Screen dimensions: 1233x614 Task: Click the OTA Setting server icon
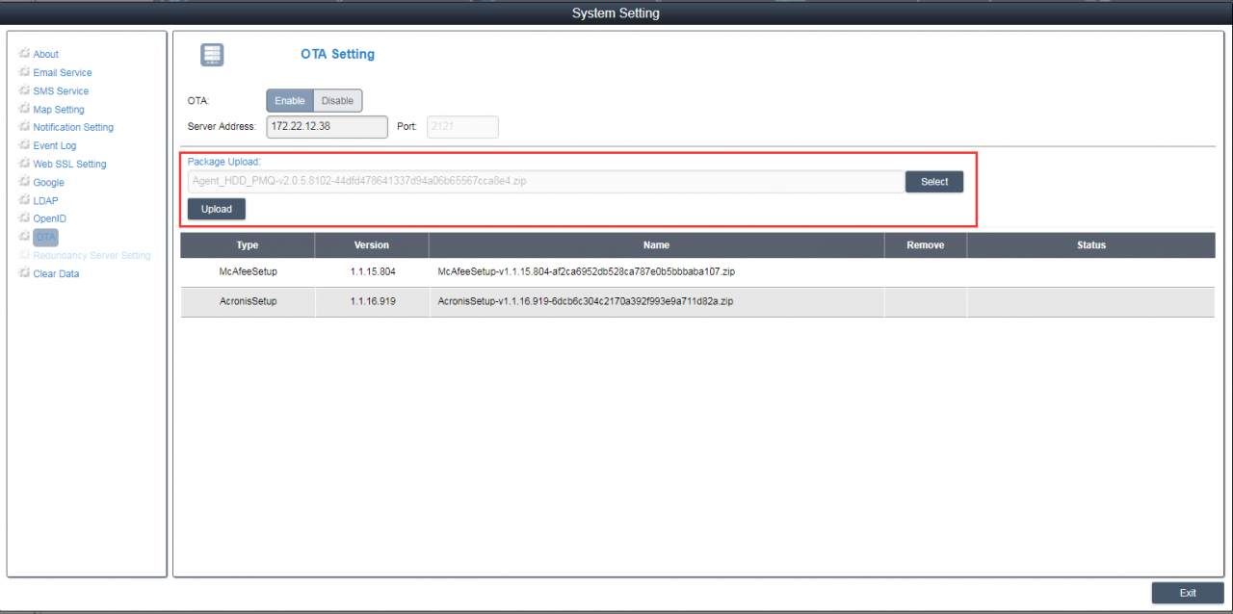pos(212,55)
